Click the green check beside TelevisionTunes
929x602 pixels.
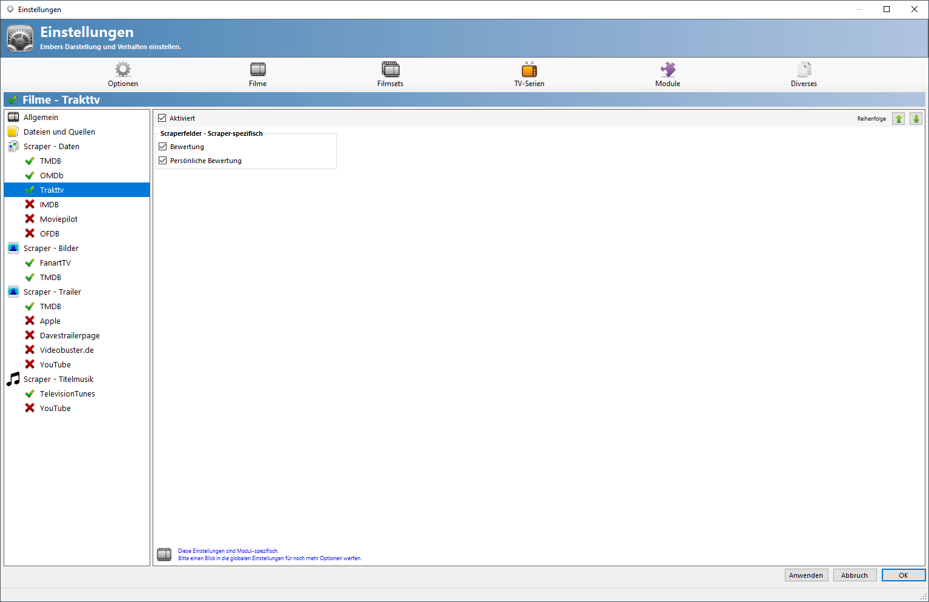click(30, 393)
